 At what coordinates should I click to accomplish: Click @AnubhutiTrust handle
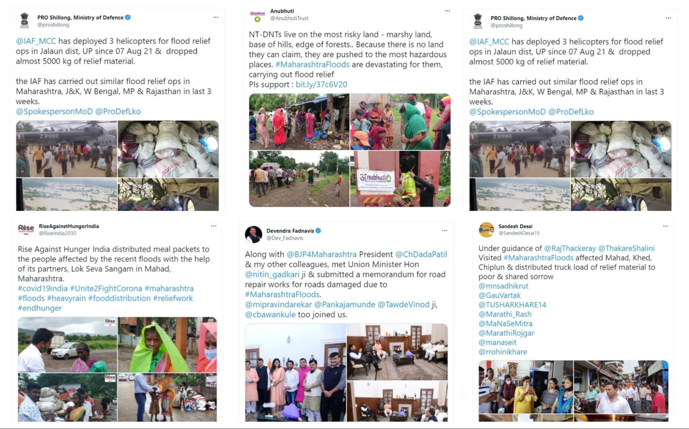click(x=289, y=18)
